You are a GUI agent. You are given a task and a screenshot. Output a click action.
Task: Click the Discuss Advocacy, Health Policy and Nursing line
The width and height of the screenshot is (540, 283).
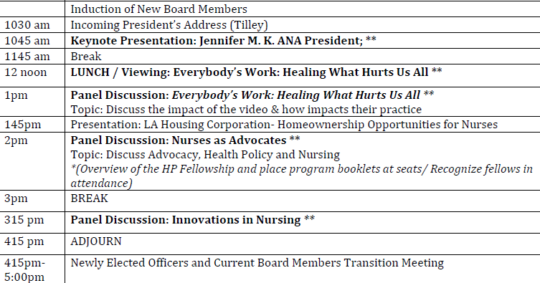click(205, 155)
